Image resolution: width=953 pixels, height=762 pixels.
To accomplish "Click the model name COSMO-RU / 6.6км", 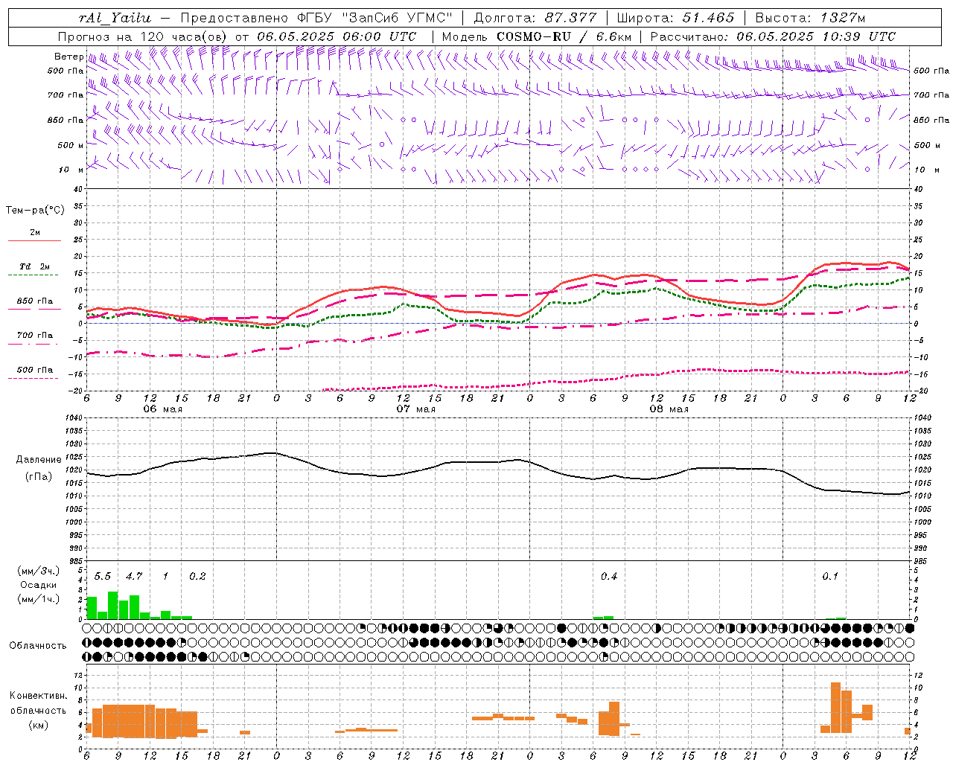I will tap(564, 36).
